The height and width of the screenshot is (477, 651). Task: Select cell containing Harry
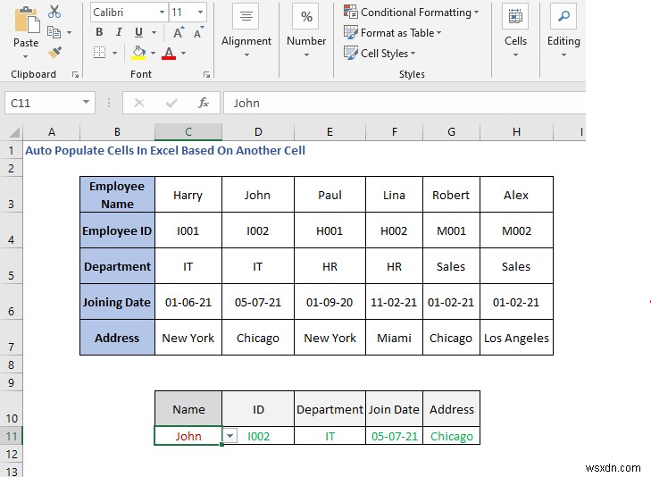tap(188, 195)
